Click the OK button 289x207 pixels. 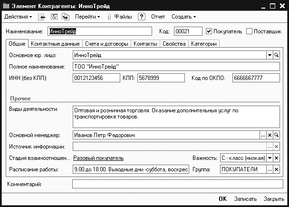(x=223, y=199)
